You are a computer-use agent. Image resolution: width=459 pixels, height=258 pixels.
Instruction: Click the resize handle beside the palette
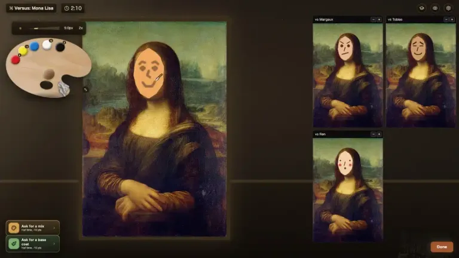[x=85, y=90]
